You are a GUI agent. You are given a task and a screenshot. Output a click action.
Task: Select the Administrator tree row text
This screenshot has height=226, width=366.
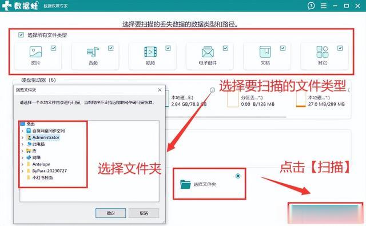pos(46,137)
